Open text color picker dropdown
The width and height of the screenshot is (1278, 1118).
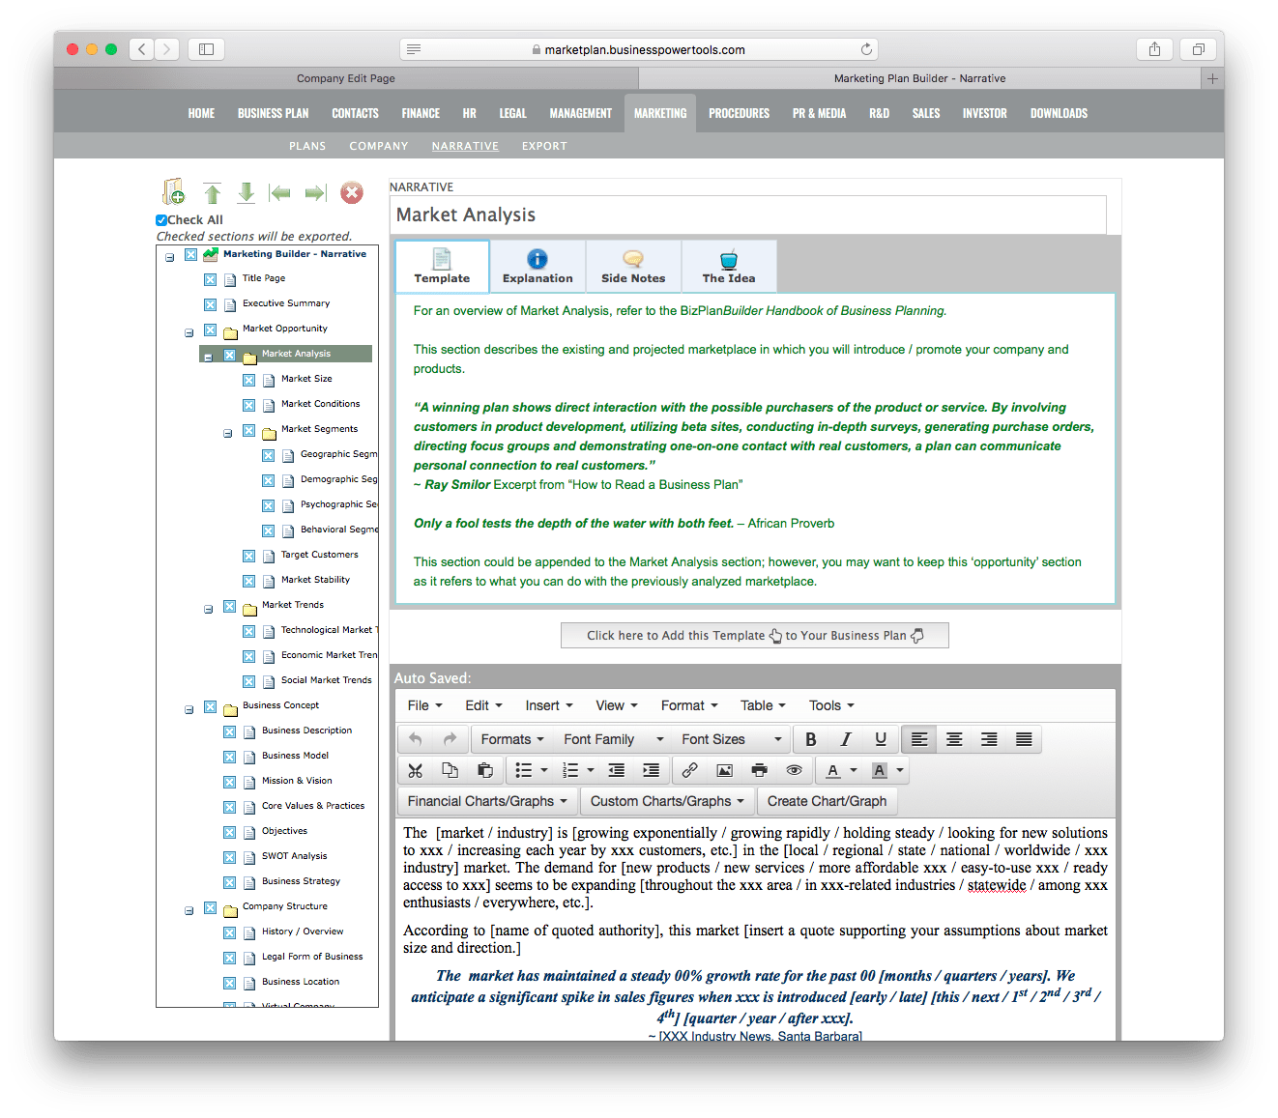tap(854, 770)
